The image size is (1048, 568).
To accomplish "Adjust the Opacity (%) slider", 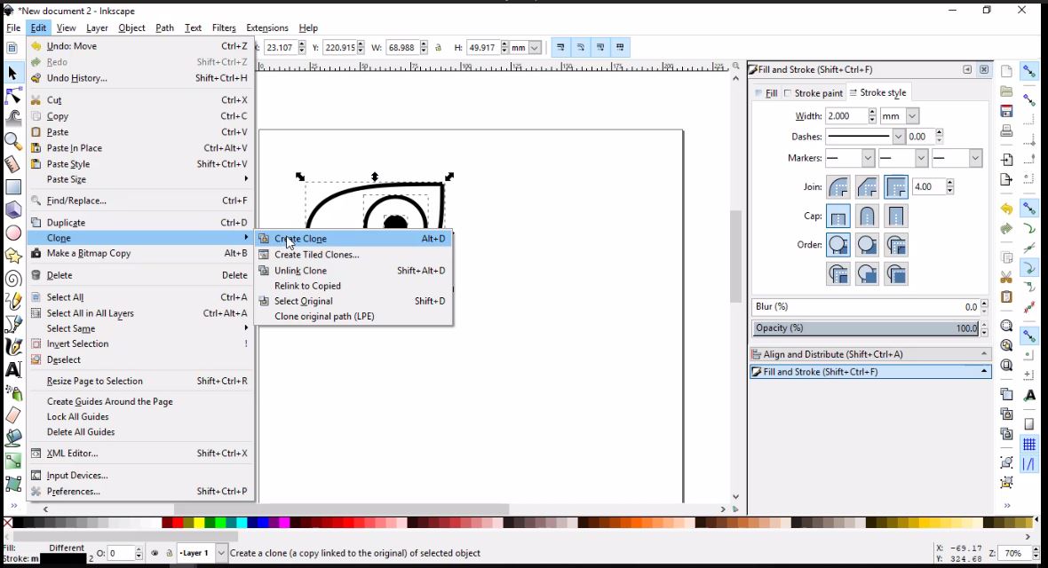I will (866, 328).
